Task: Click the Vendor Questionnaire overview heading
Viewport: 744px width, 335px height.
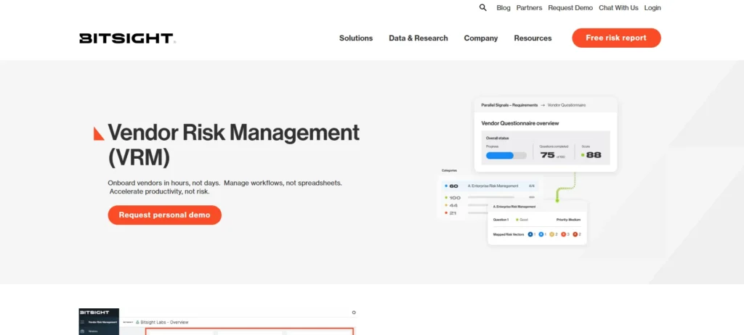Action: pyautogui.click(x=520, y=123)
